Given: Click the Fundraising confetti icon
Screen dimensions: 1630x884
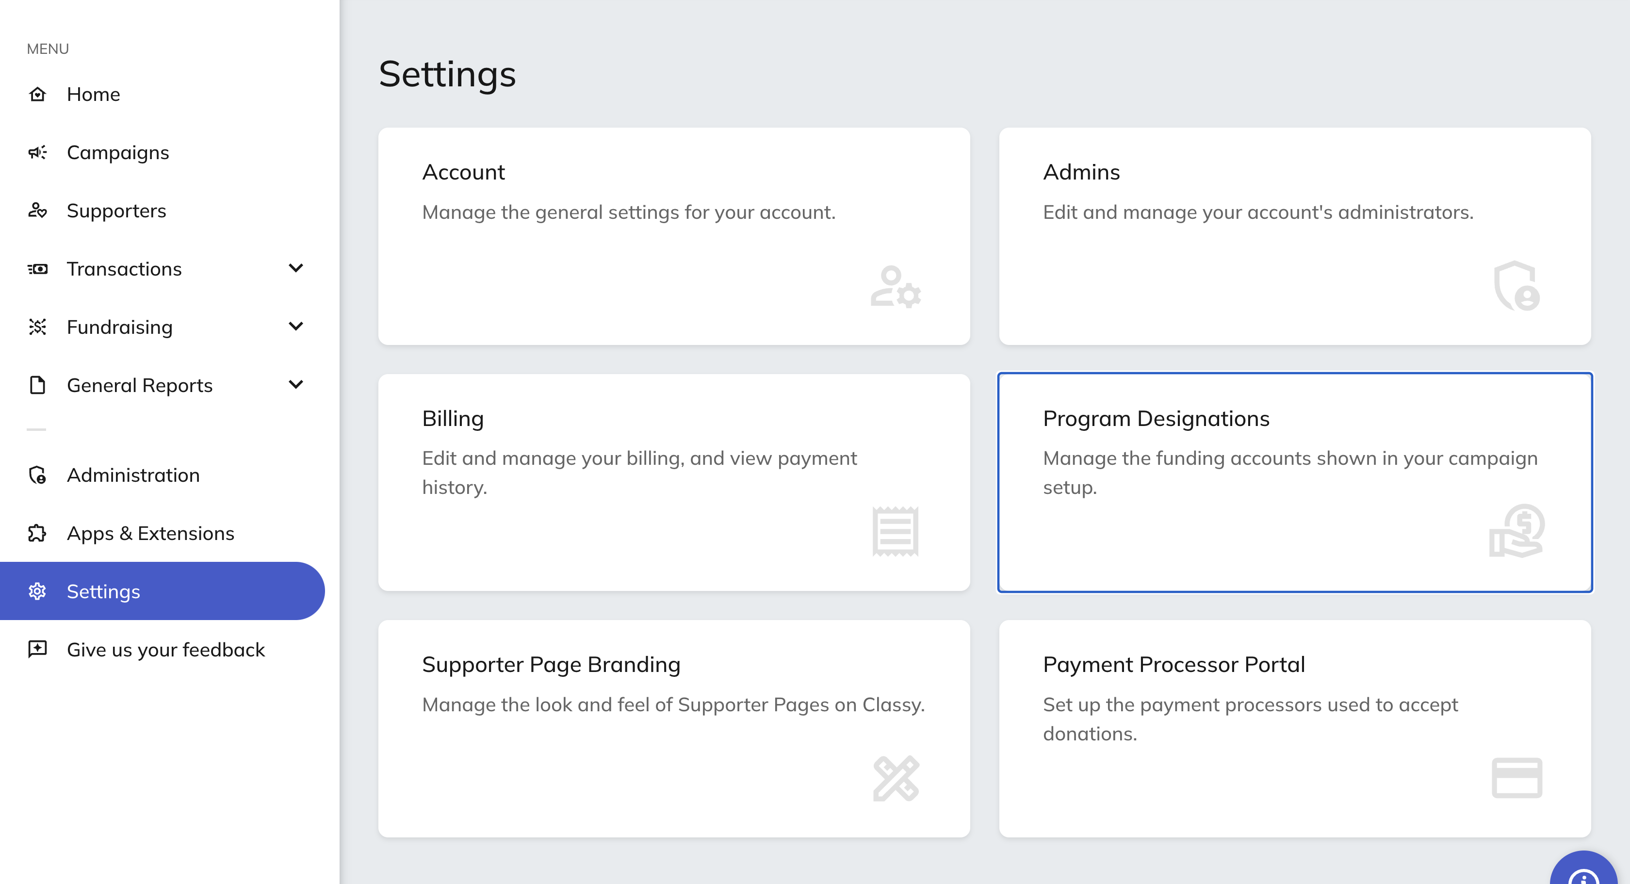Looking at the screenshot, I should coord(37,327).
